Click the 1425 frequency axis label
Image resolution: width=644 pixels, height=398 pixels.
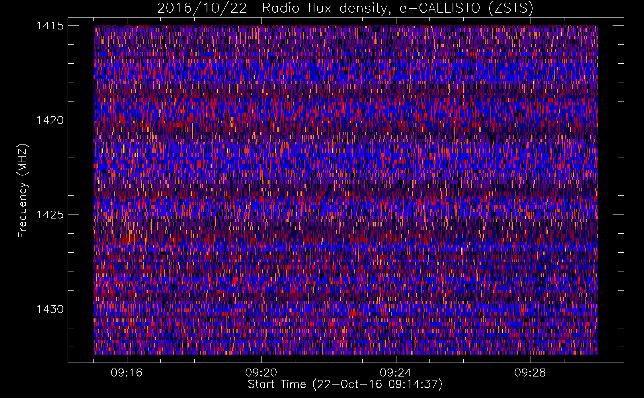tap(50, 215)
